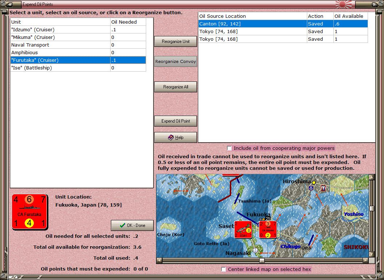Select the "Mikuma" (Cruiser) unit row
Screen dimensions: 384x280
(x=78, y=37)
